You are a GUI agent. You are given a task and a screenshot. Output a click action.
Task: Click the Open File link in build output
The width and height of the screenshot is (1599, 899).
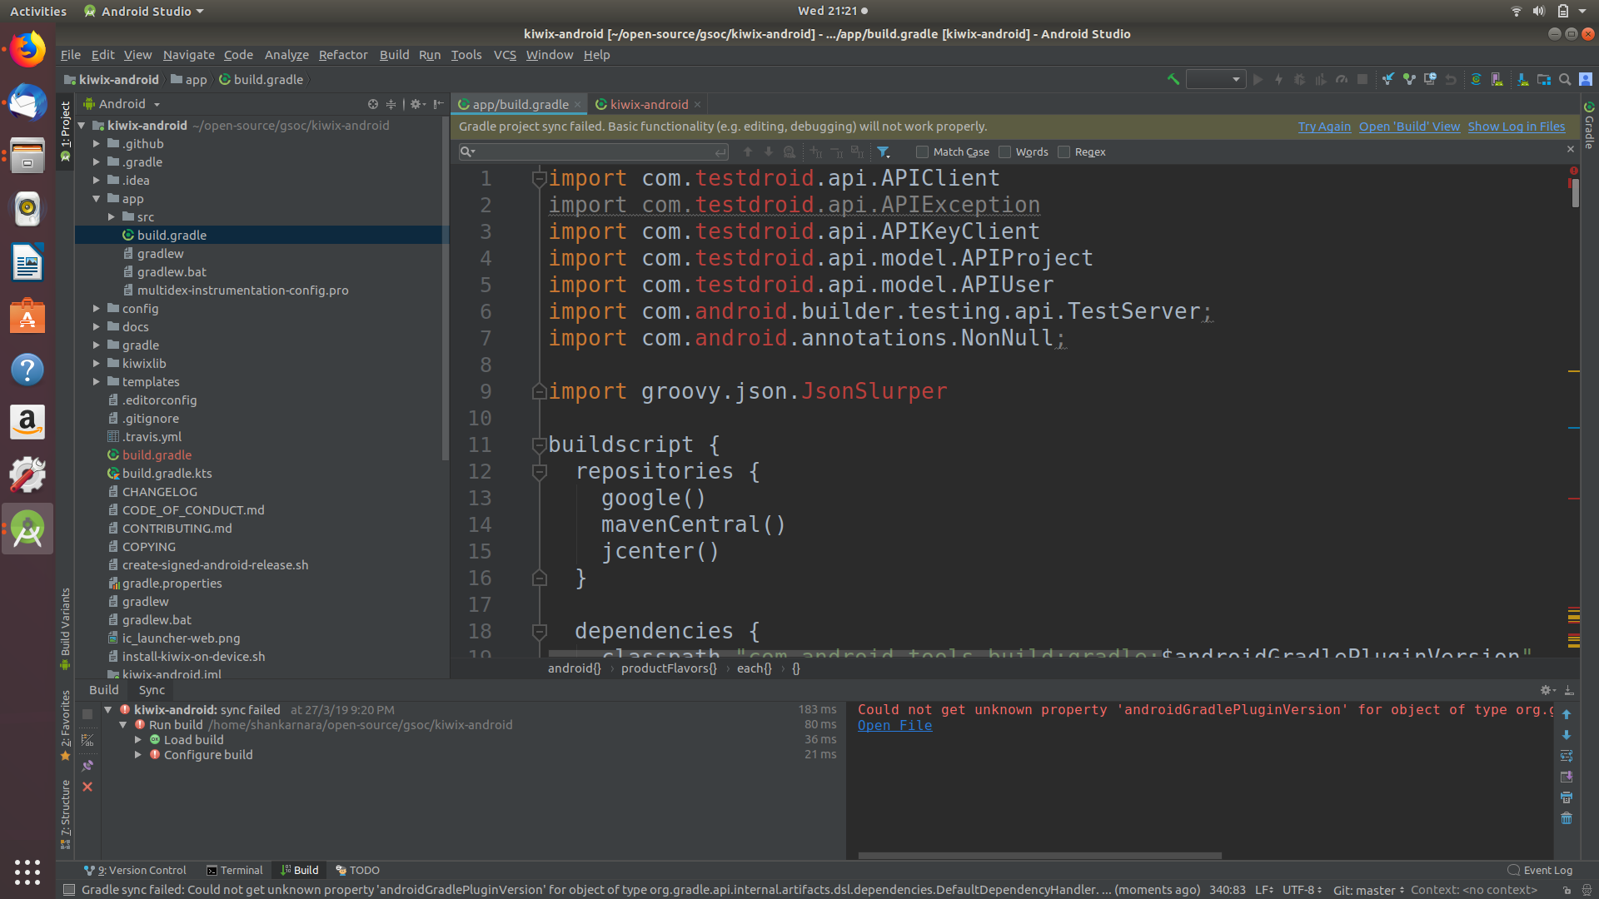(x=894, y=726)
